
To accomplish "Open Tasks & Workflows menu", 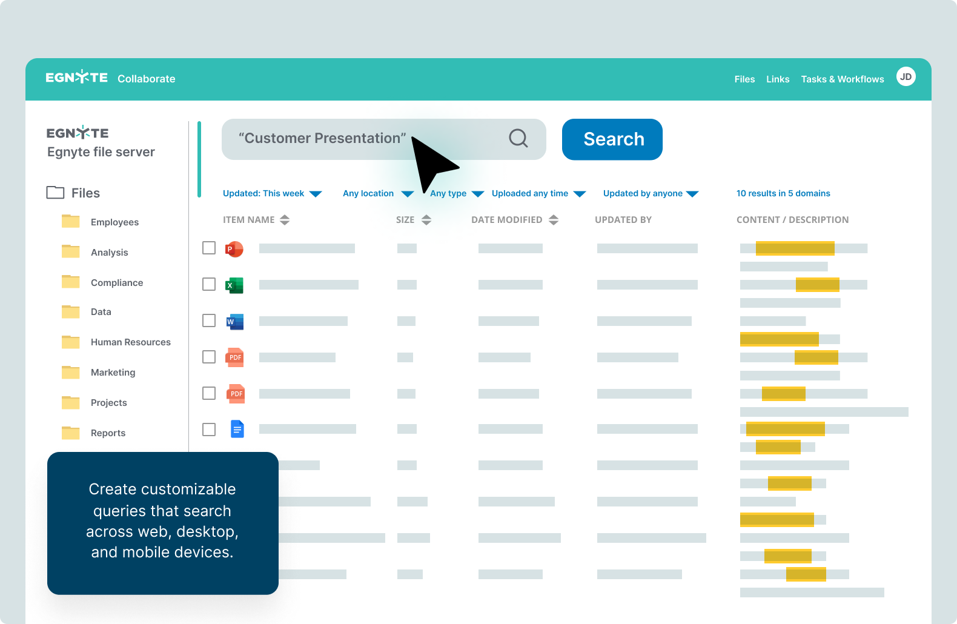I will (842, 79).
